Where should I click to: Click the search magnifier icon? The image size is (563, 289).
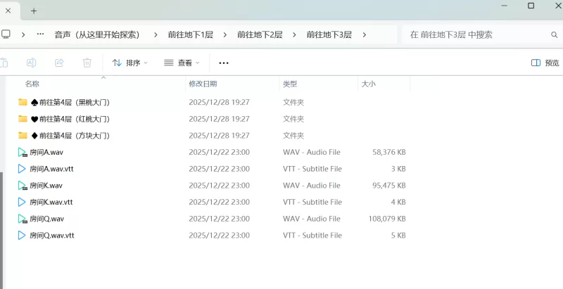click(554, 34)
